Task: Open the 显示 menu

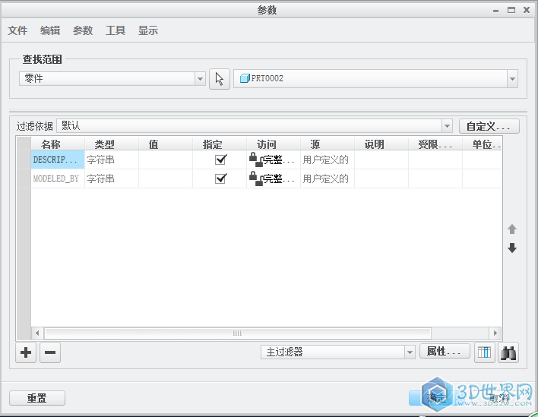Action: [x=148, y=30]
